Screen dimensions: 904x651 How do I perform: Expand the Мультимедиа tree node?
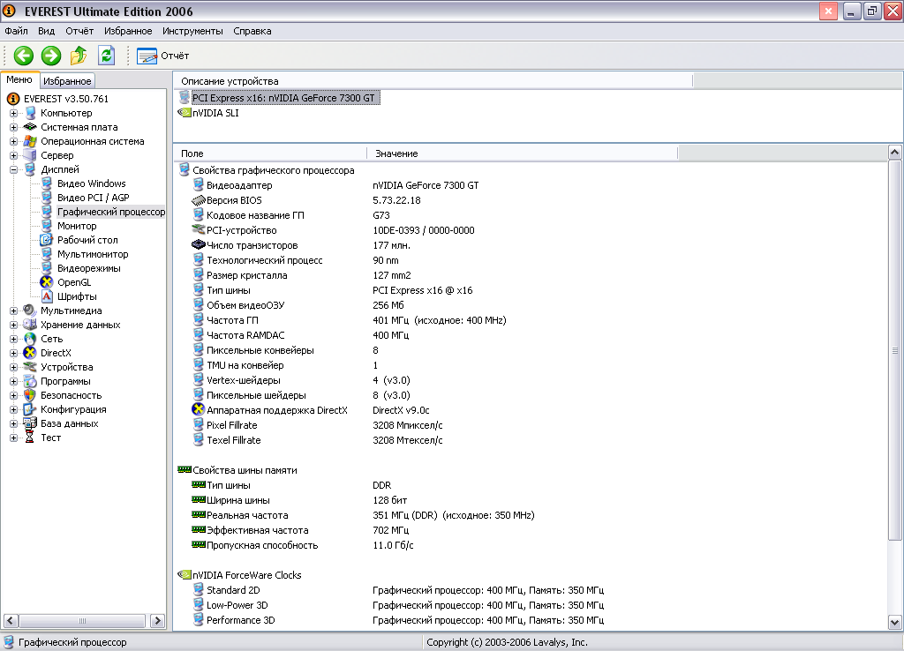click(x=13, y=311)
